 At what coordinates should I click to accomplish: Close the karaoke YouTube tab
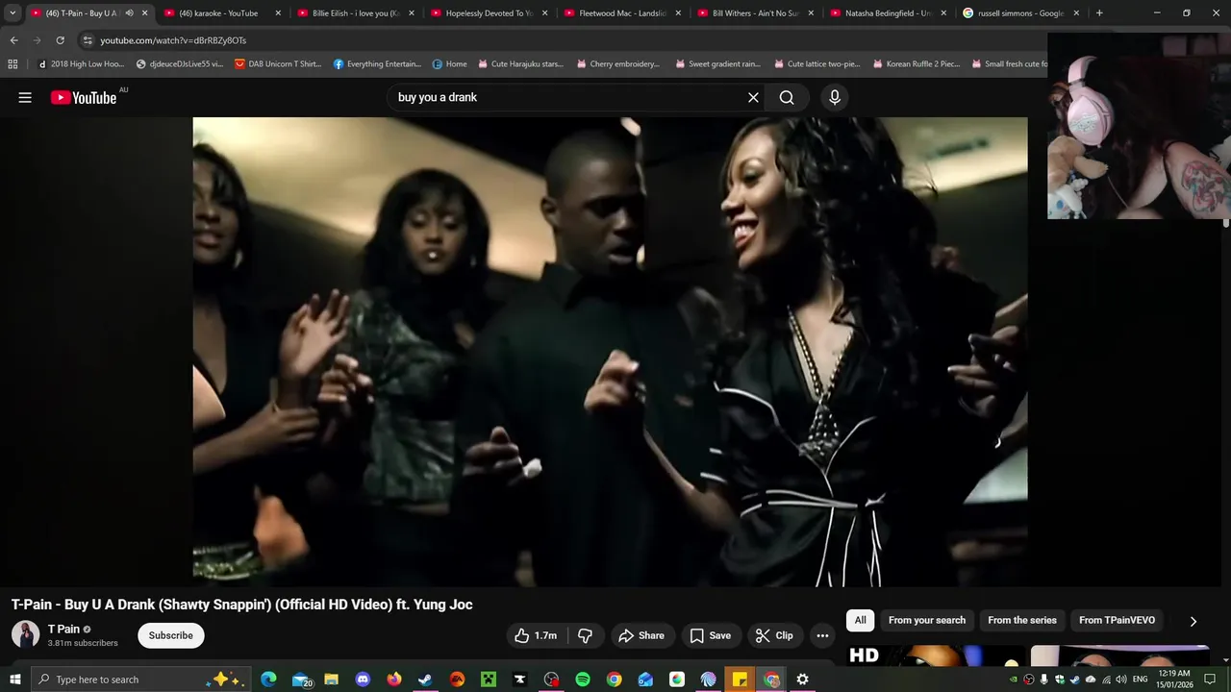[278, 13]
